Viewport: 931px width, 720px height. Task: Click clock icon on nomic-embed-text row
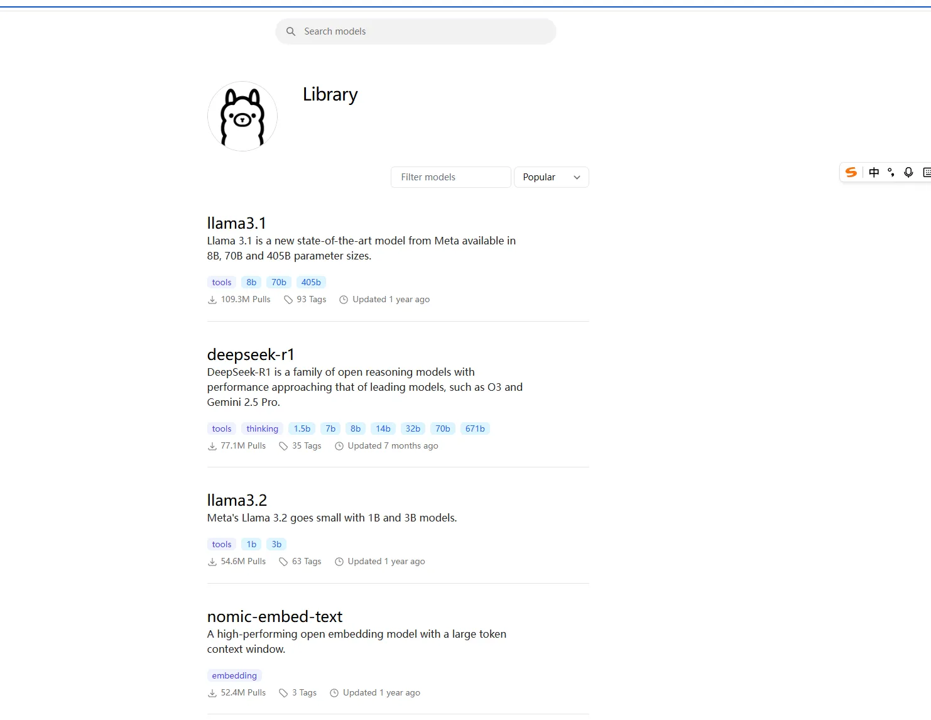point(334,693)
